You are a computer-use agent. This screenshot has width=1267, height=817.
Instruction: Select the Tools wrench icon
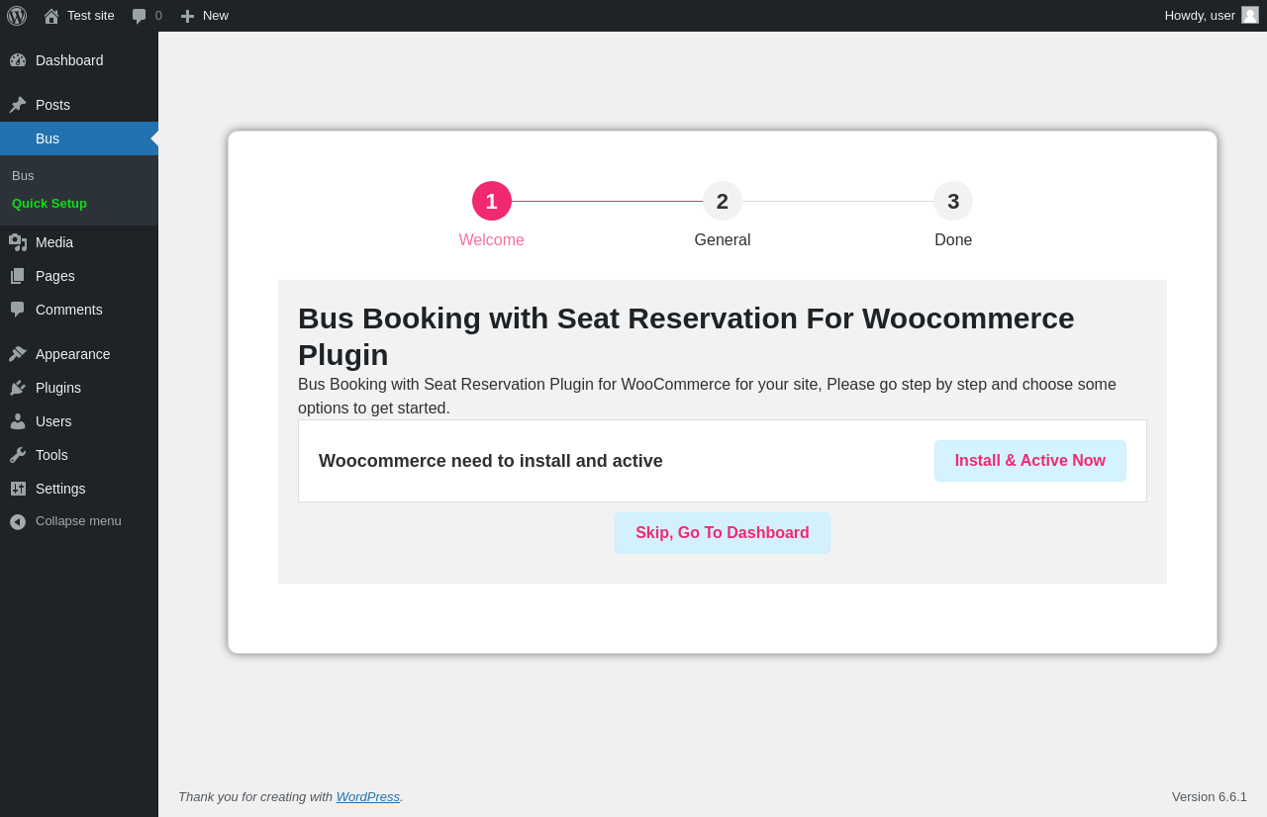pyautogui.click(x=18, y=455)
